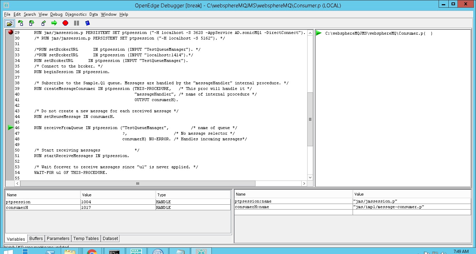The height and width of the screenshot is (254, 476).
Task: Open the Debug menu
Action: coord(56,14)
